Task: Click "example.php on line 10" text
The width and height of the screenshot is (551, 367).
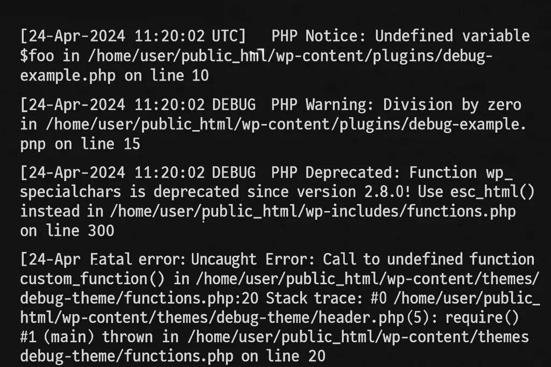Action: (x=114, y=76)
